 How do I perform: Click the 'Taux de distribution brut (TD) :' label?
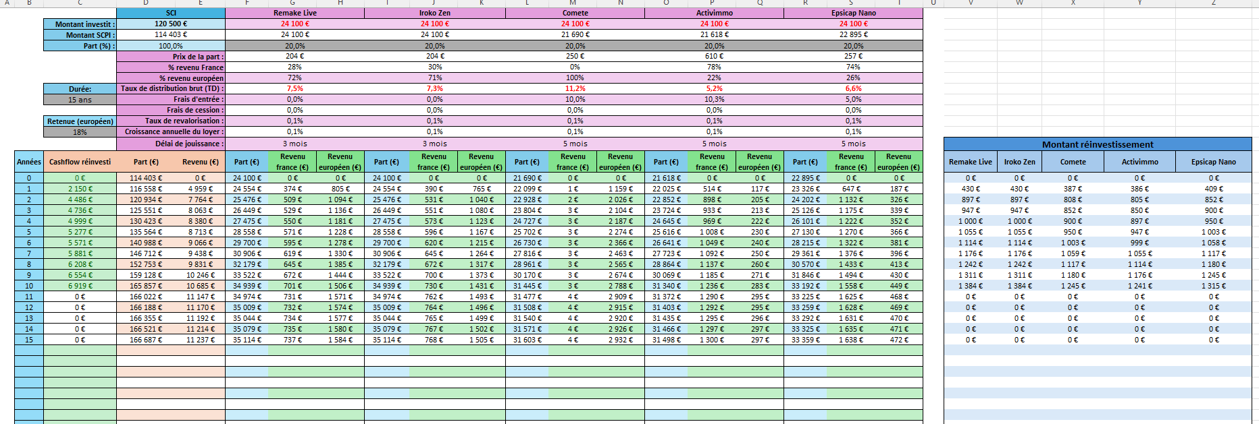click(x=171, y=88)
